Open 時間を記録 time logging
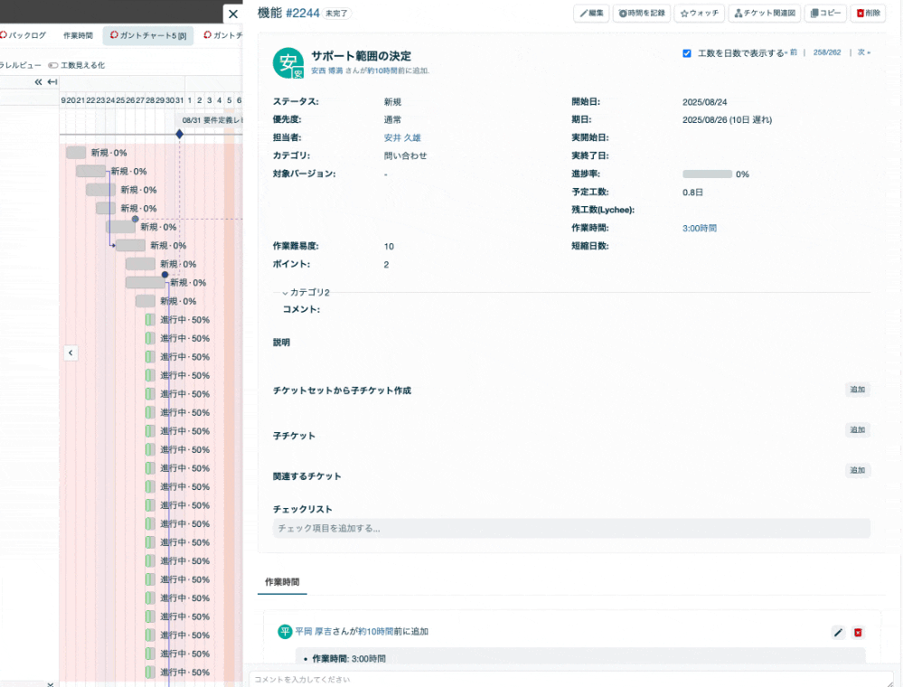The width and height of the screenshot is (903, 687). (x=642, y=14)
